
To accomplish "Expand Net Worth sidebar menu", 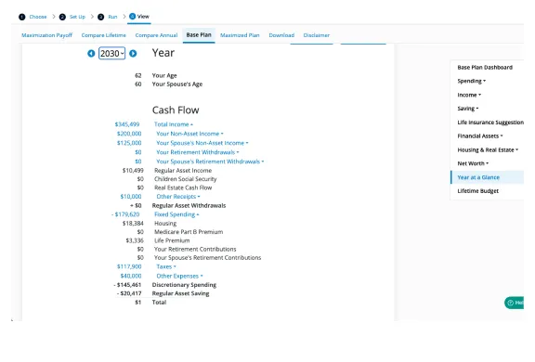I will (473, 163).
